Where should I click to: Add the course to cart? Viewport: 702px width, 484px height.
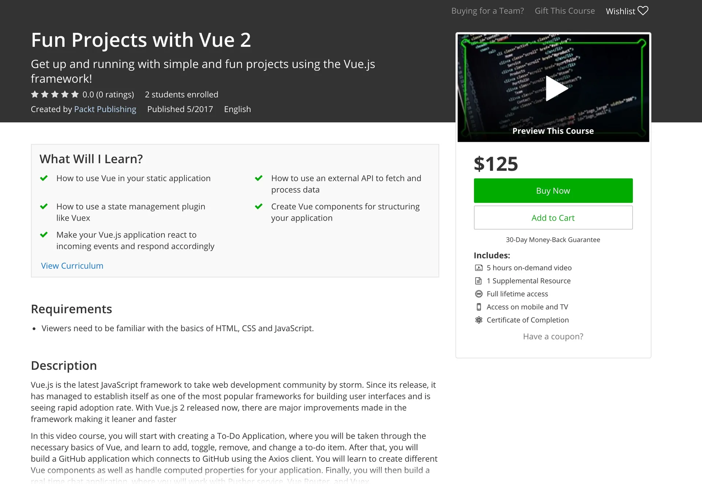[553, 218]
